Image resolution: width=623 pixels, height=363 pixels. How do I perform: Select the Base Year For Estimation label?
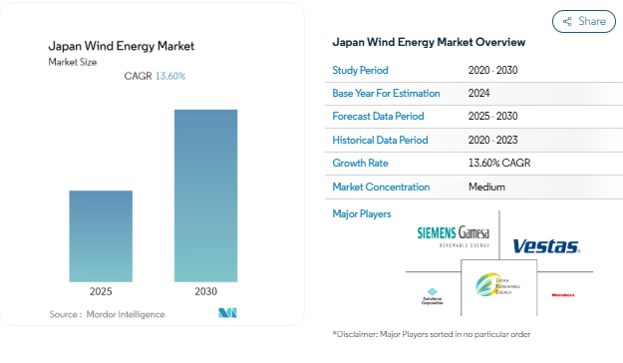pos(386,93)
